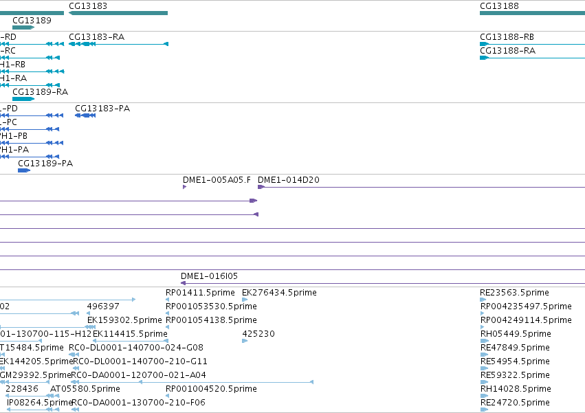Click the RE23563.5prime arrow glyph
Image resolution: width=585 pixels, height=413 pixels.
click(x=483, y=300)
